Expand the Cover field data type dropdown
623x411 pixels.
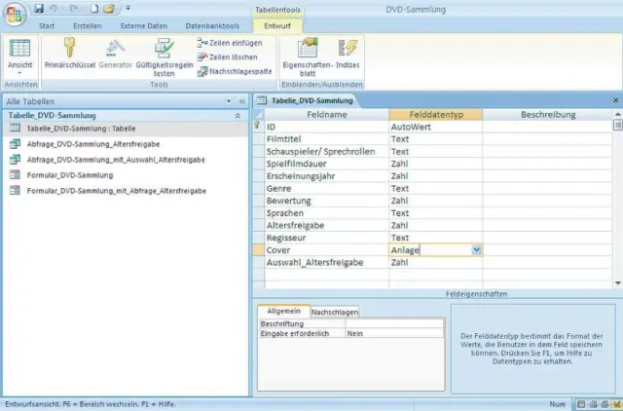point(476,250)
